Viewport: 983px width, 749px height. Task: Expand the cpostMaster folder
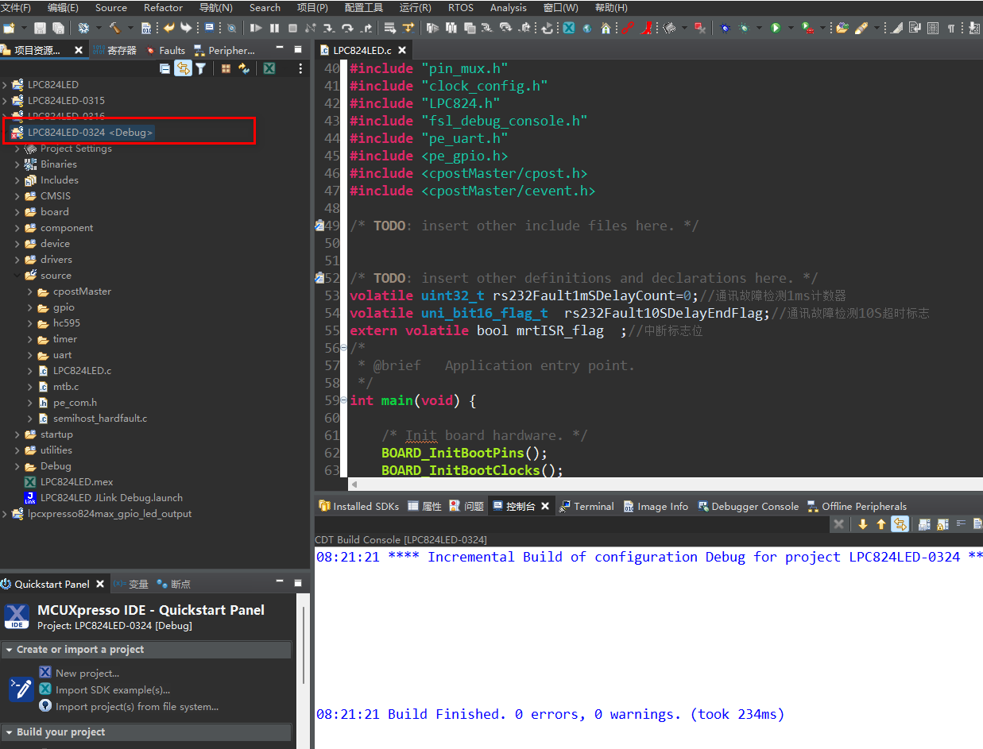(30, 291)
